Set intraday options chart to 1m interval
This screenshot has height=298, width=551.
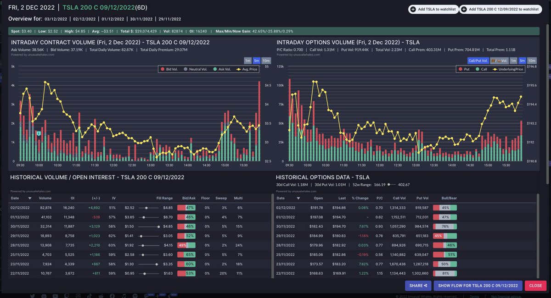(x=513, y=61)
